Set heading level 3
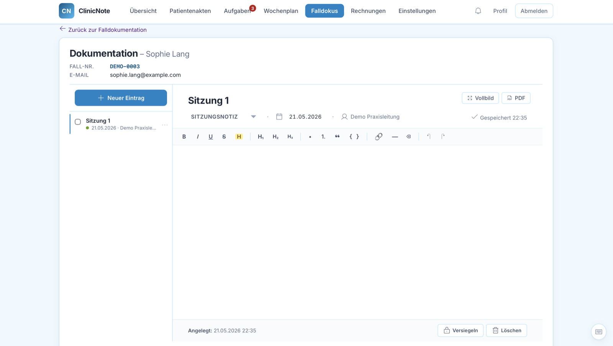This screenshot has height=346, width=613. pyautogui.click(x=290, y=137)
